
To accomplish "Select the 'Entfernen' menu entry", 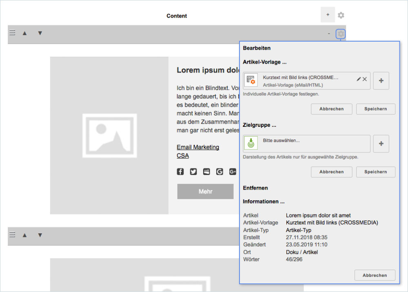I will click(255, 188).
